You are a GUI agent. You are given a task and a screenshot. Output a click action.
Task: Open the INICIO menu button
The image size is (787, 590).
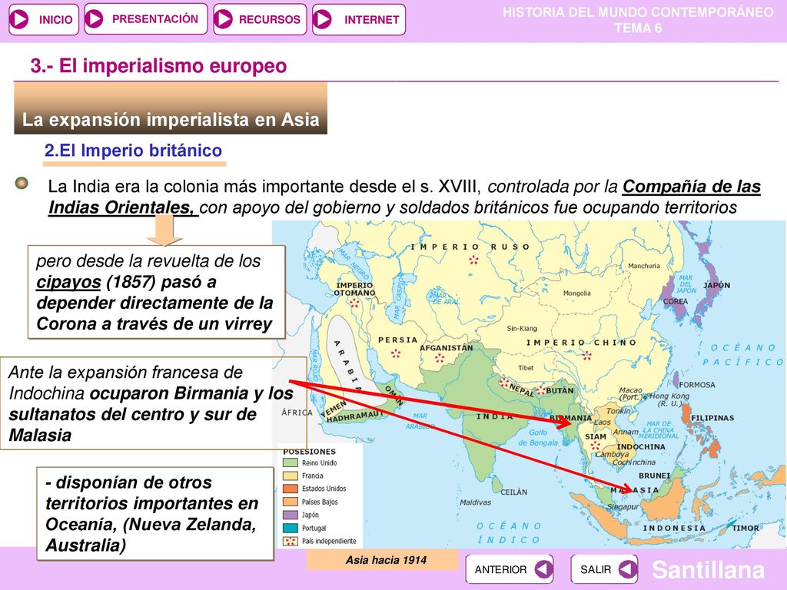point(44,19)
